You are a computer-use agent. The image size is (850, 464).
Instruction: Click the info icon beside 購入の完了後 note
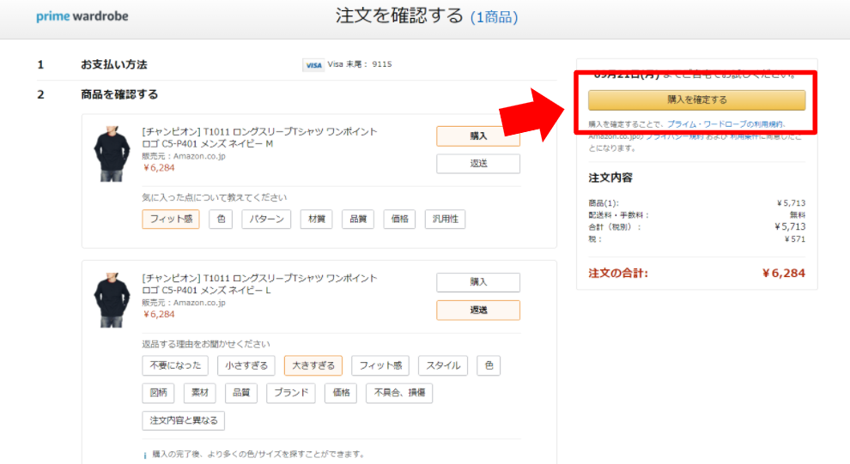tap(145, 455)
